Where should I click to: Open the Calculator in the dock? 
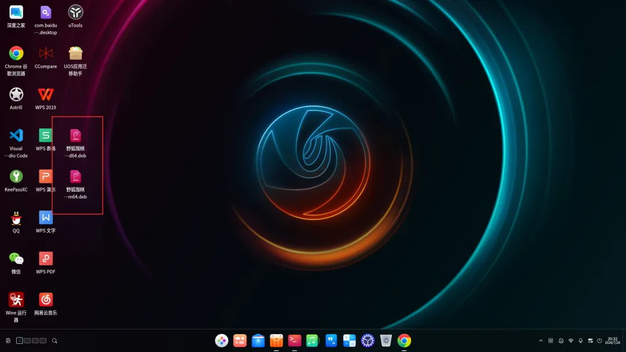(x=350, y=340)
